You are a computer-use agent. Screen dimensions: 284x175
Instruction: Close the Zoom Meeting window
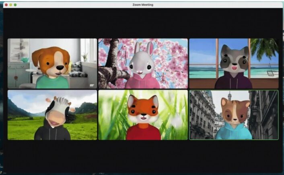pos(6,5)
